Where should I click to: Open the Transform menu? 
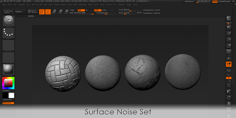[121, 4]
